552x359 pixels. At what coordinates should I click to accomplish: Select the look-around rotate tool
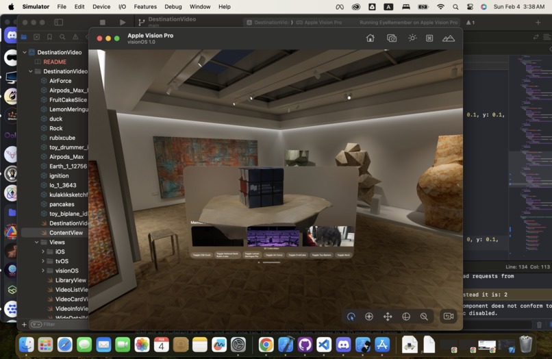point(369,317)
